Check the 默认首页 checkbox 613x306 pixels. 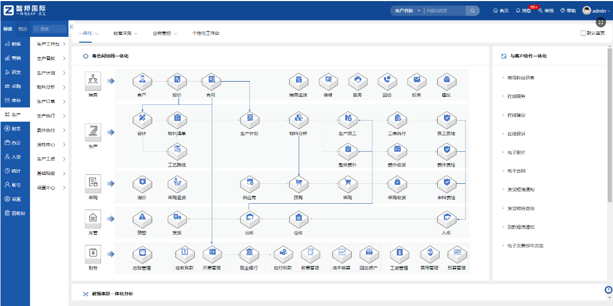pyautogui.click(x=583, y=33)
